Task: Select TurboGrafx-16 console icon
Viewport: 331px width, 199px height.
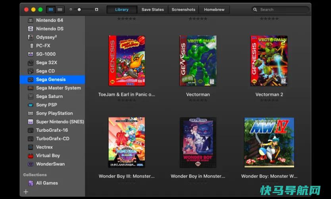Action: (x=31, y=131)
